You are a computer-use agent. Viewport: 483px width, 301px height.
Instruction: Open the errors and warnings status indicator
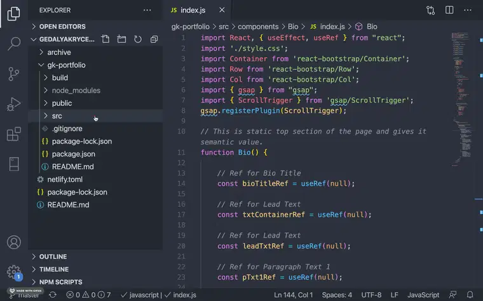pyautogui.click(x=89, y=295)
